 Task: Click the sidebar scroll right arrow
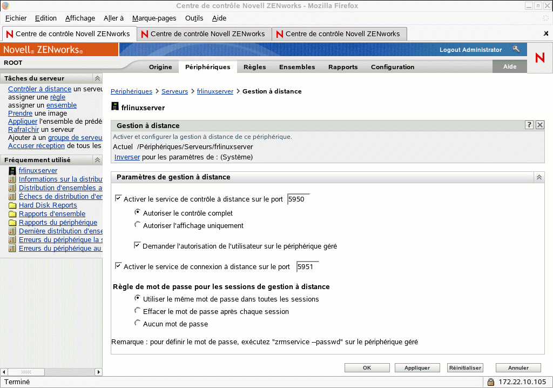coord(98,372)
